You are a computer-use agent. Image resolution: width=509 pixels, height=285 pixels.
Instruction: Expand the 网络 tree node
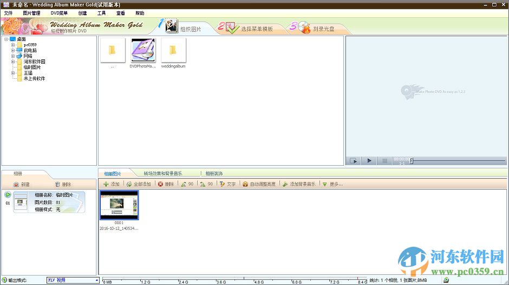[x=12, y=56]
